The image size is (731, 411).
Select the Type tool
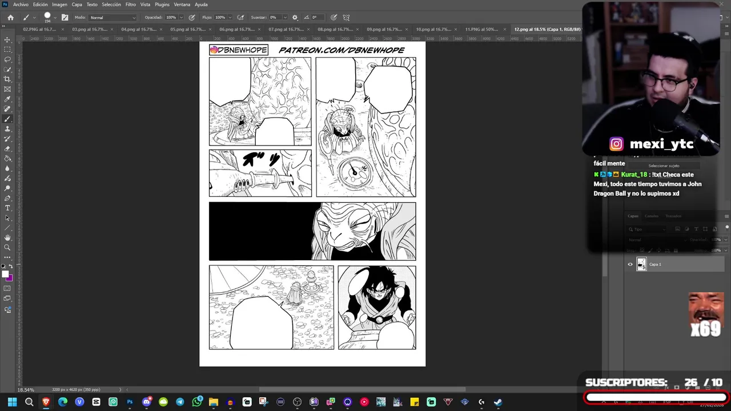coord(7,208)
